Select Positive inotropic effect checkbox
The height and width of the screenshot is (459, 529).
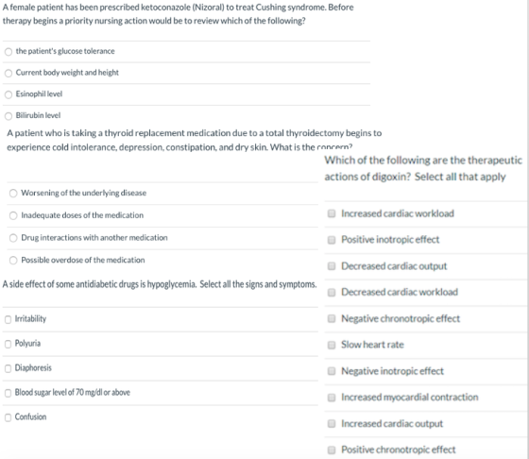[332, 240]
